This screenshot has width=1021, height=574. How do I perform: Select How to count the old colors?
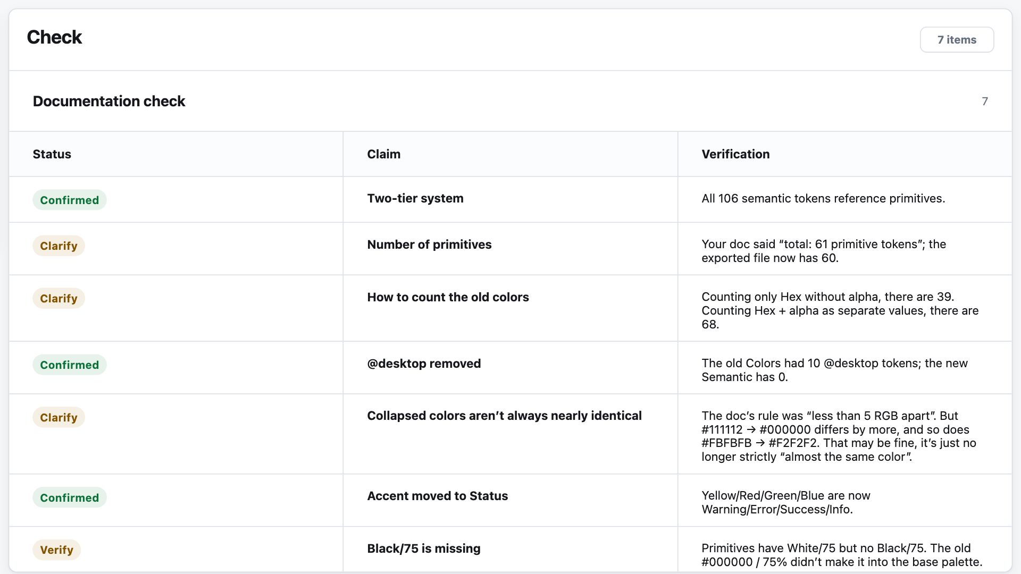pyautogui.click(x=448, y=297)
